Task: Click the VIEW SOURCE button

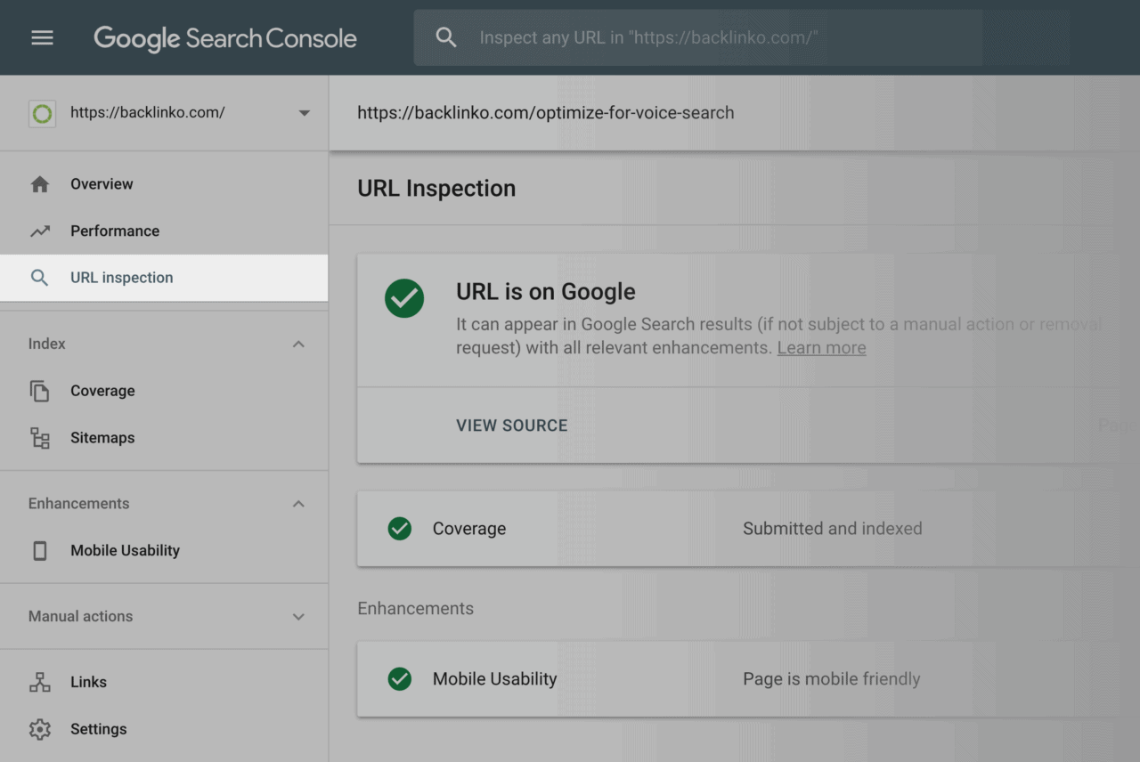Action: click(511, 425)
